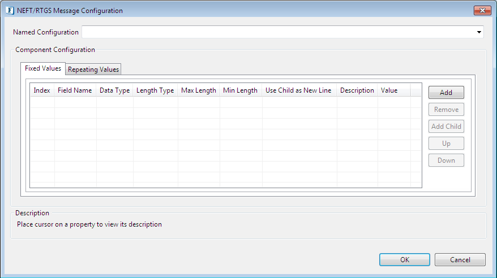
Task: Switch to the Repeating Values tab
Action: point(93,69)
